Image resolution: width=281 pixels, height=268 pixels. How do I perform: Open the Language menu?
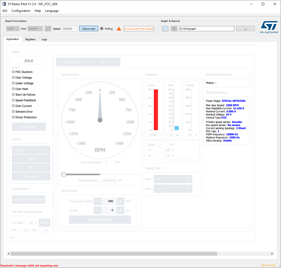coord(52,11)
